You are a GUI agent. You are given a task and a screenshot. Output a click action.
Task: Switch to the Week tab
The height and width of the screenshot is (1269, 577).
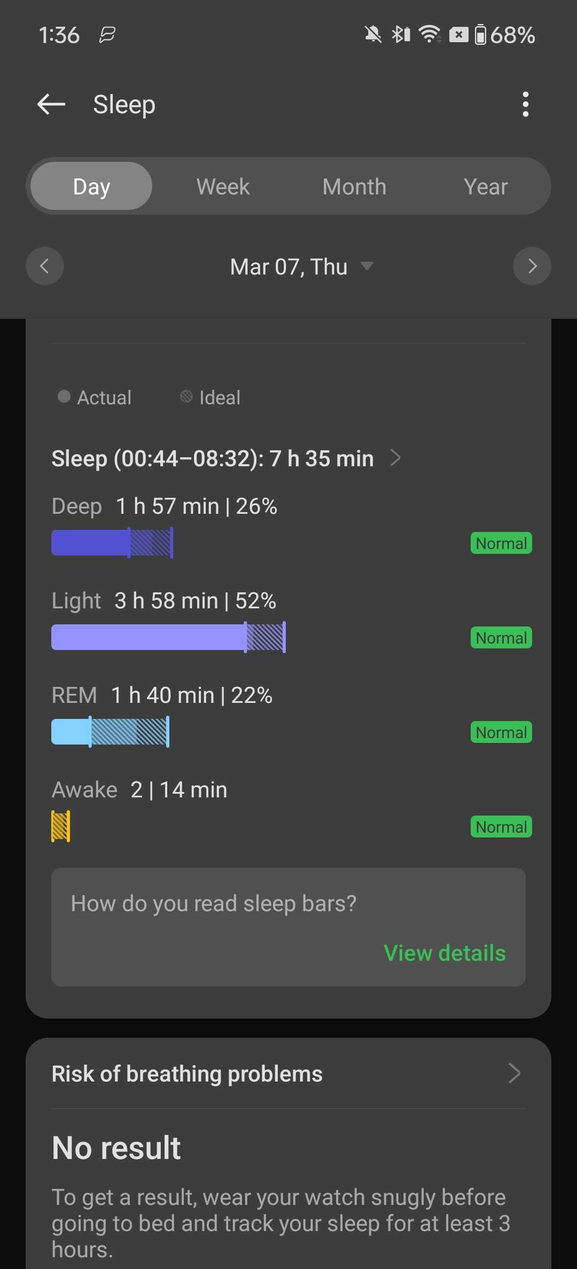pyautogui.click(x=223, y=186)
